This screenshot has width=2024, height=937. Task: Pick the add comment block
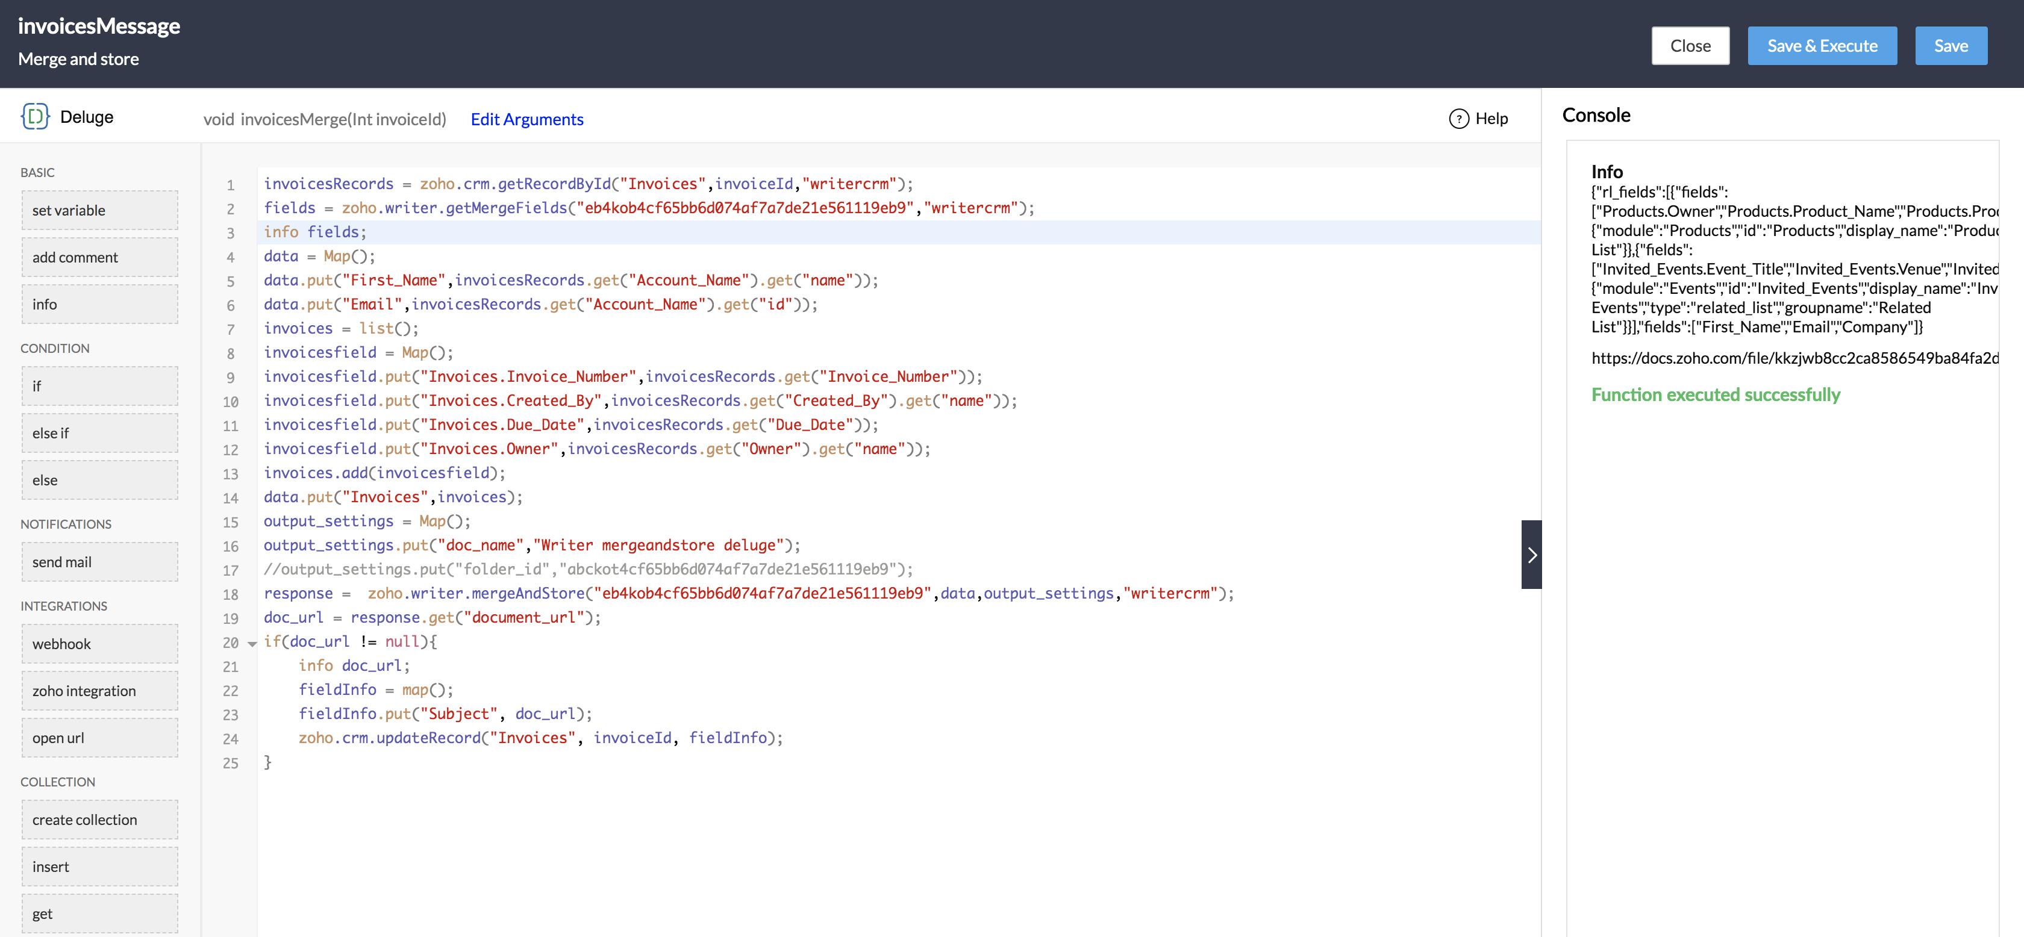pyautogui.click(x=100, y=258)
